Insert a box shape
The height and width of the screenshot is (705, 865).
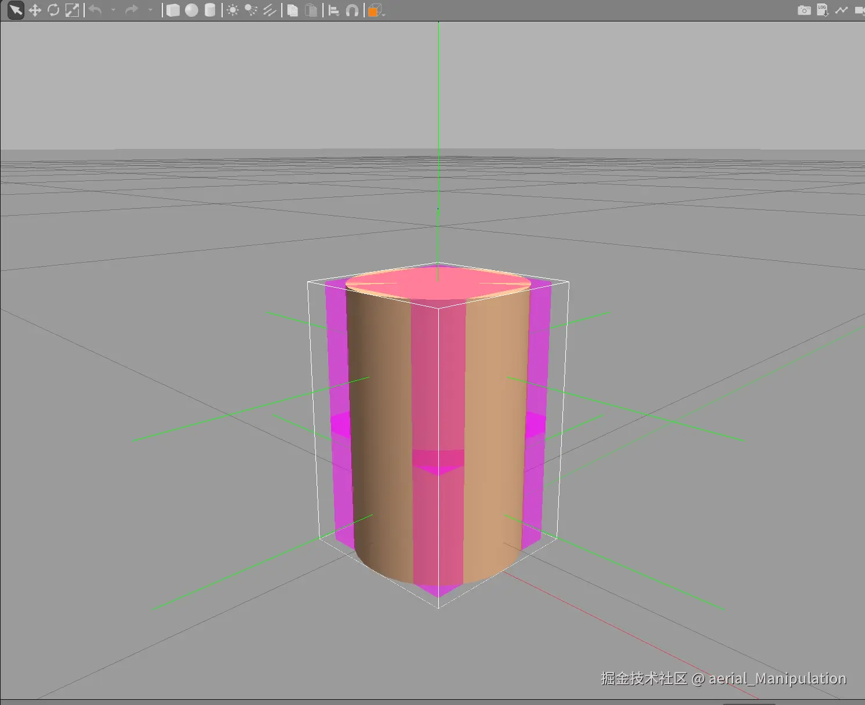tap(173, 10)
